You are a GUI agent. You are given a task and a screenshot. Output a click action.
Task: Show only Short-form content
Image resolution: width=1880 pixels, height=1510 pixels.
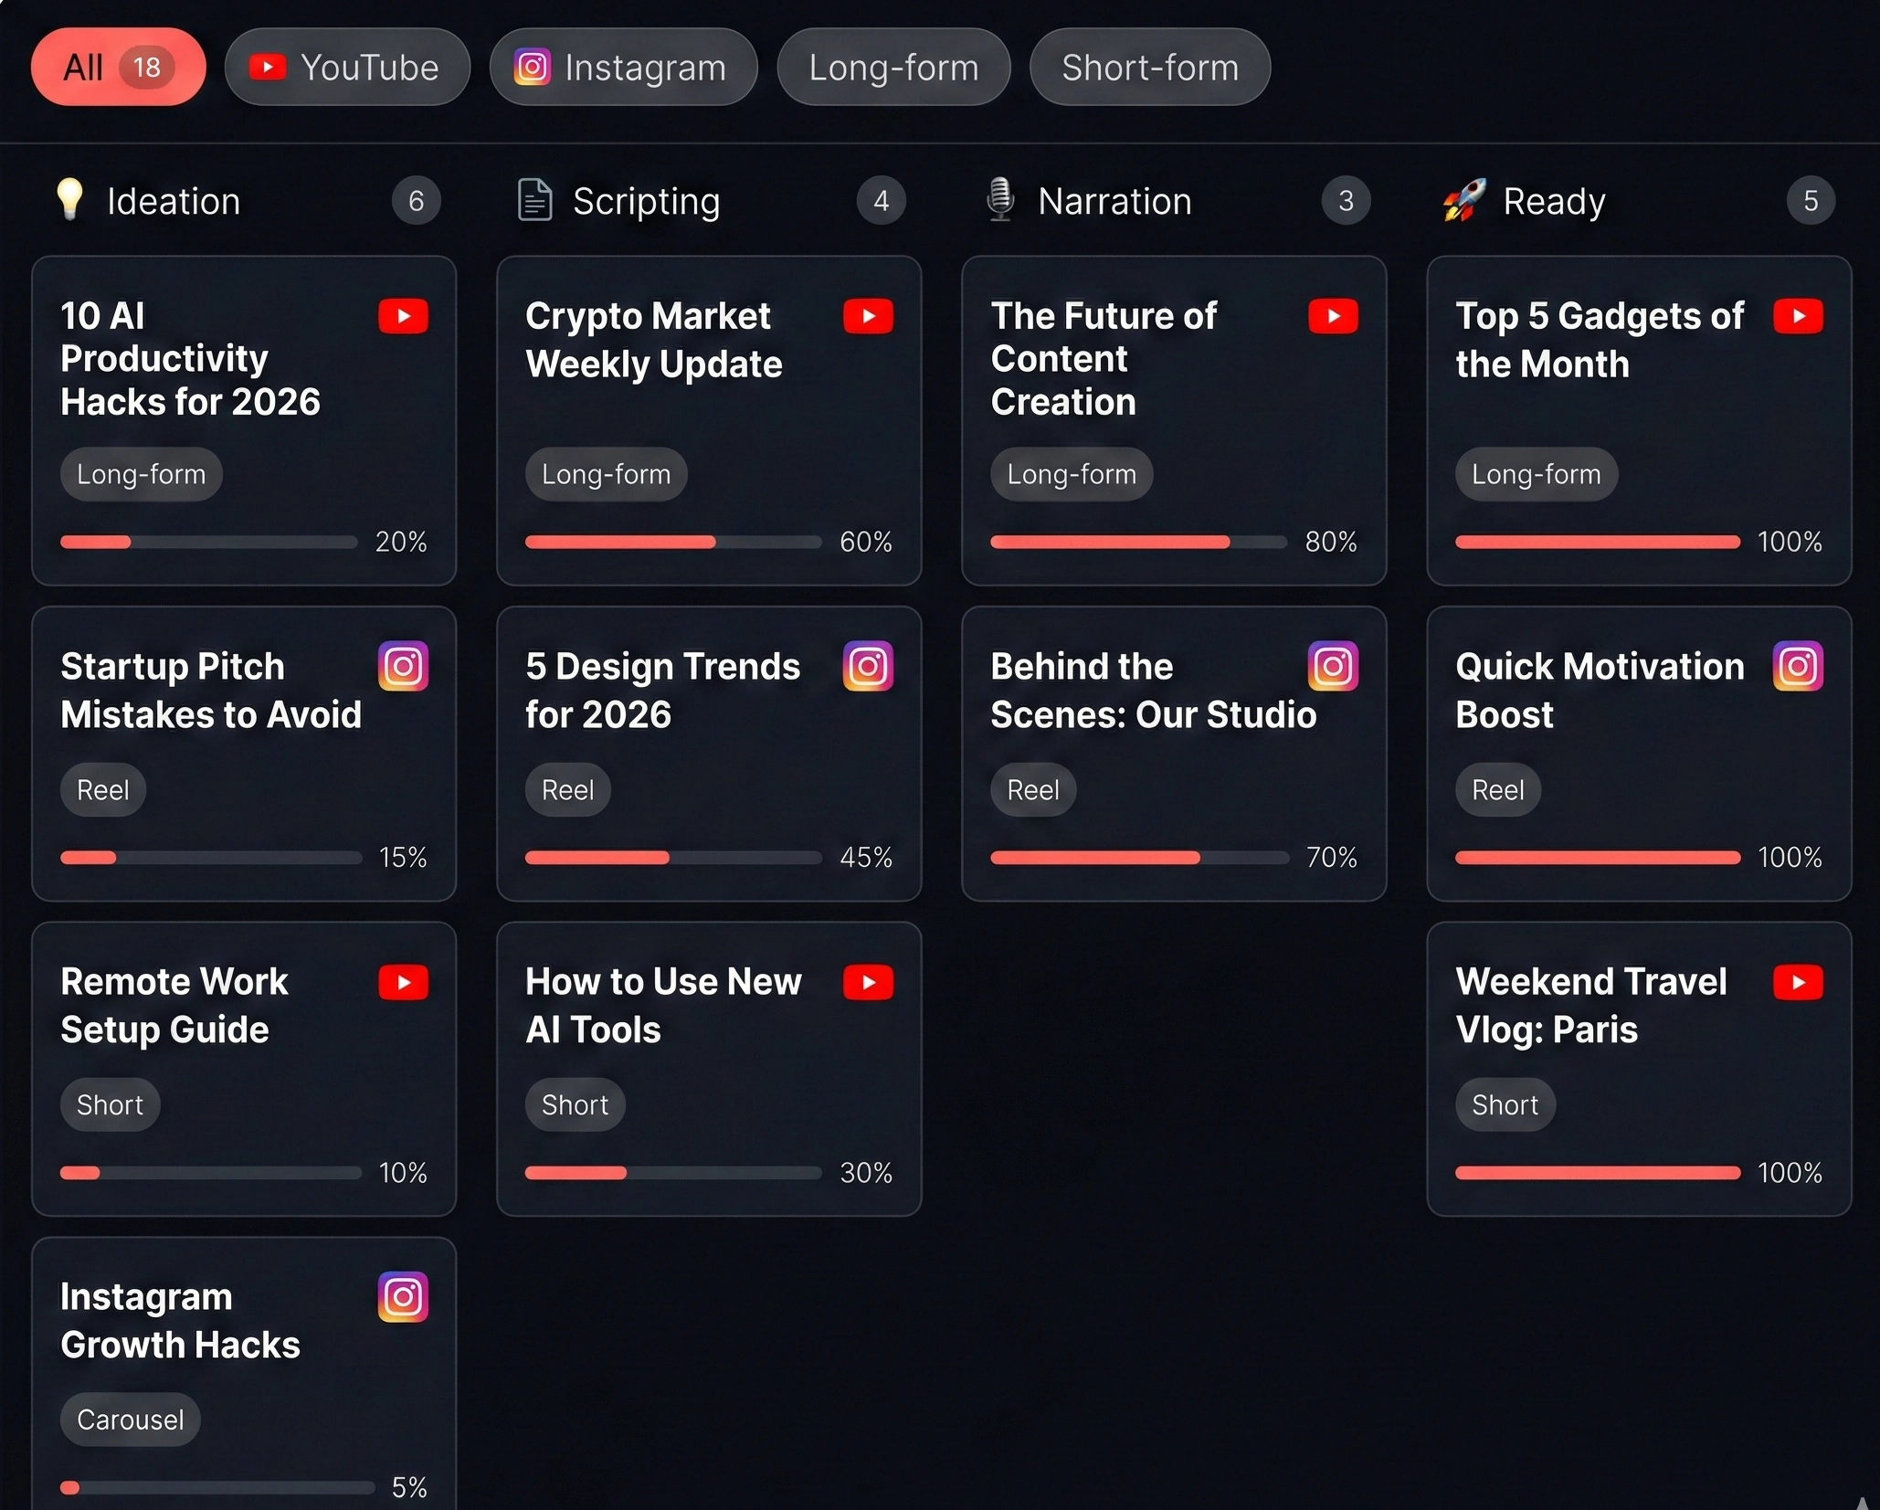click(x=1149, y=68)
